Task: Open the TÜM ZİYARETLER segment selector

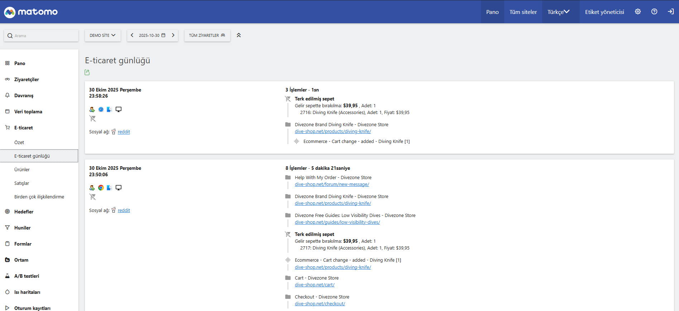Action: coord(207,35)
